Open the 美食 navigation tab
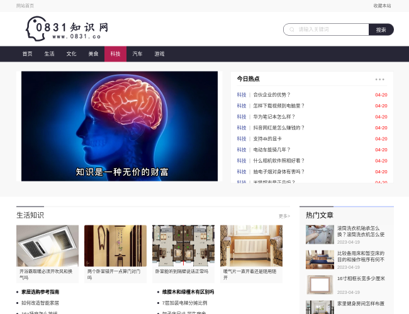The height and width of the screenshot is (314, 409). (x=93, y=54)
